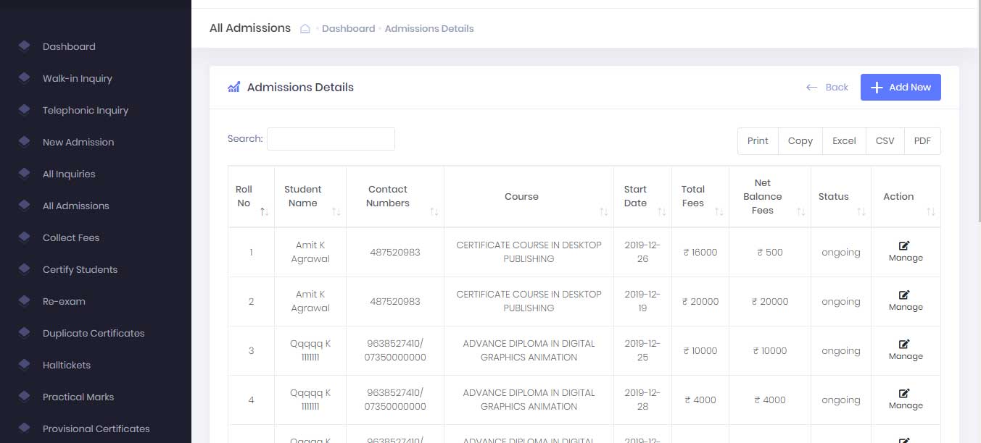Click the diamond icon beside Halltickets
The width and height of the screenshot is (981, 443).
[24, 365]
